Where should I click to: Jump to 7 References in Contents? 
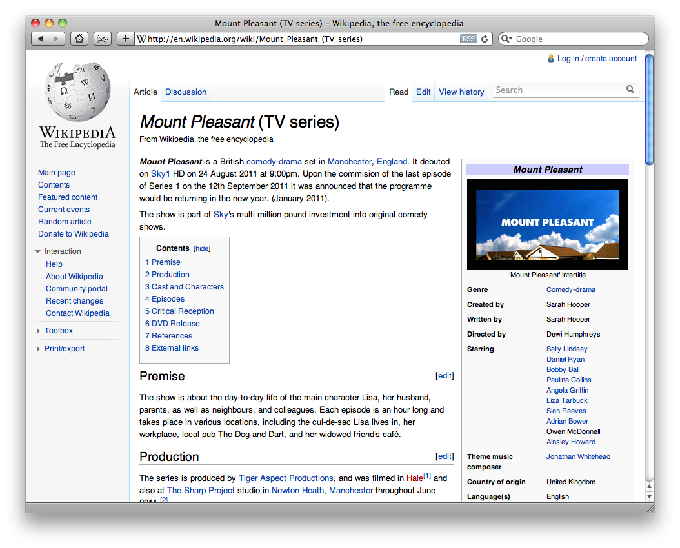coord(168,336)
